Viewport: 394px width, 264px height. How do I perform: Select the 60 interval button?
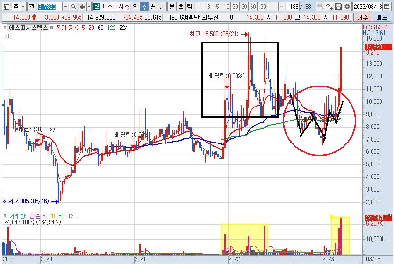[253, 7]
